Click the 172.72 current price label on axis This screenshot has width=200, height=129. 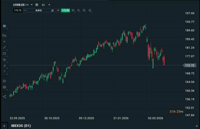pyautogui.click(x=189, y=66)
